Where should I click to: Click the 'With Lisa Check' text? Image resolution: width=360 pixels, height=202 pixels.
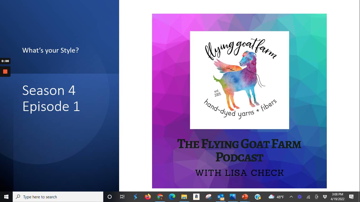239,173
